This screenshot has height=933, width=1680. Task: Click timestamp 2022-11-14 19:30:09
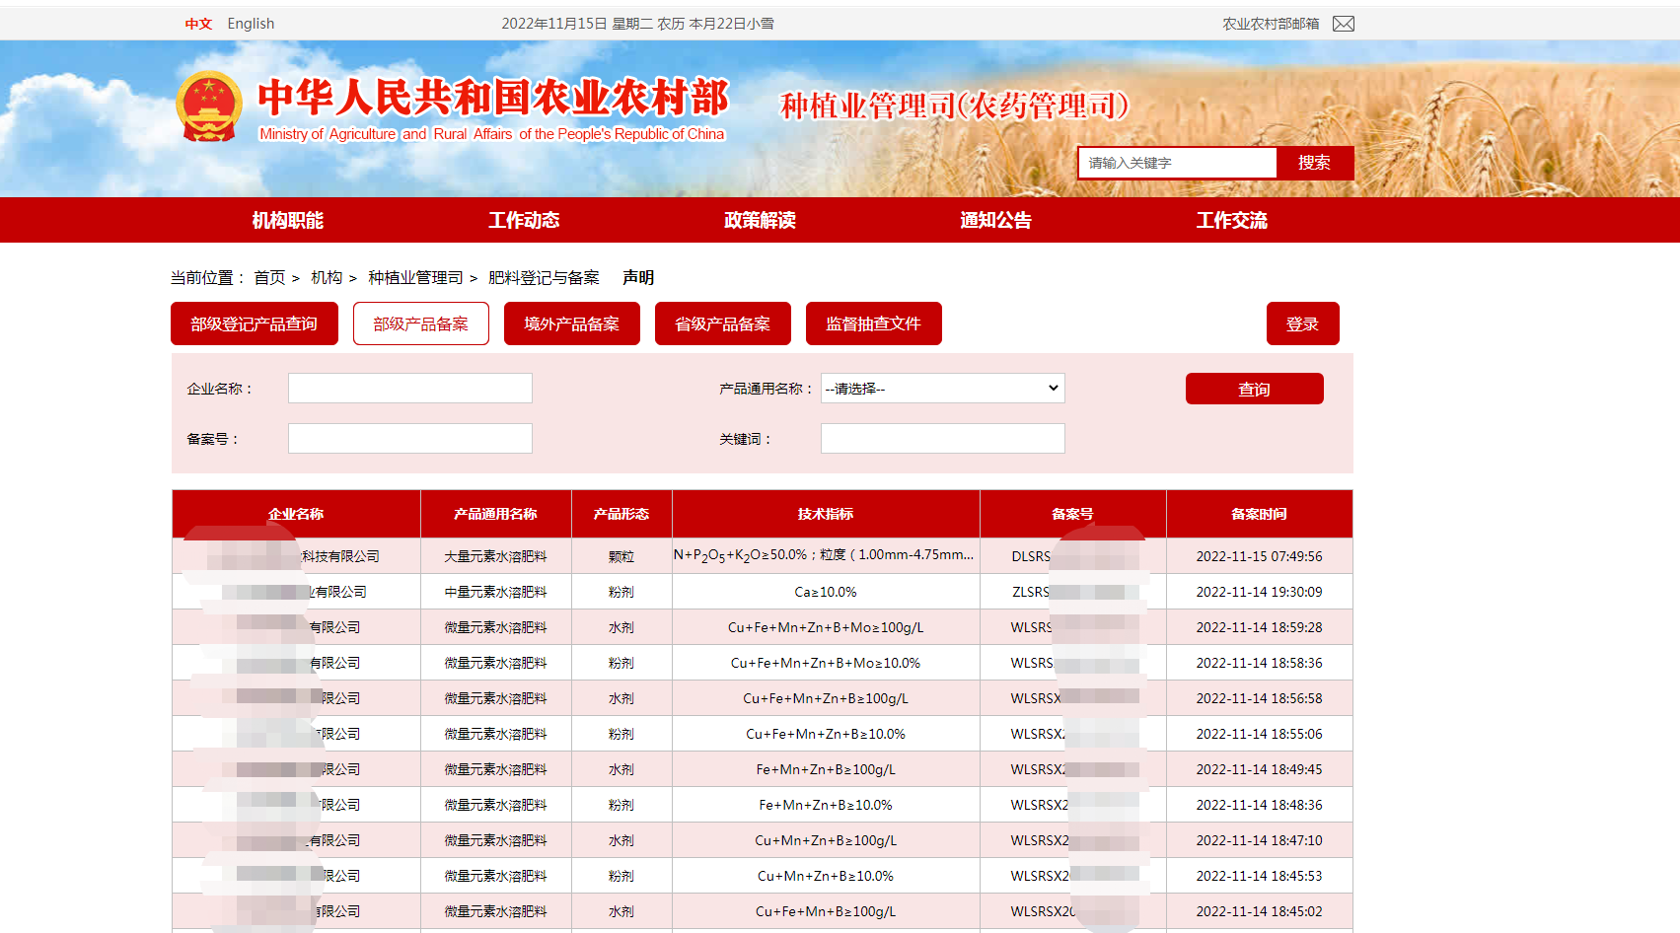tap(1259, 592)
